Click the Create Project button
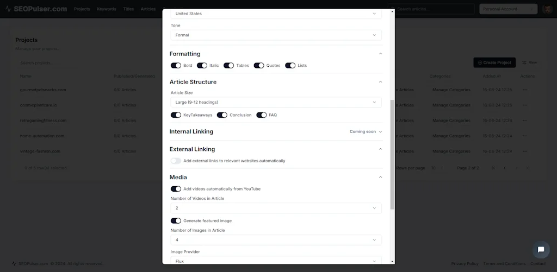Image resolution: width=557 pixels, height=272 pixels. pyautogui.click(x=494, y=62)
